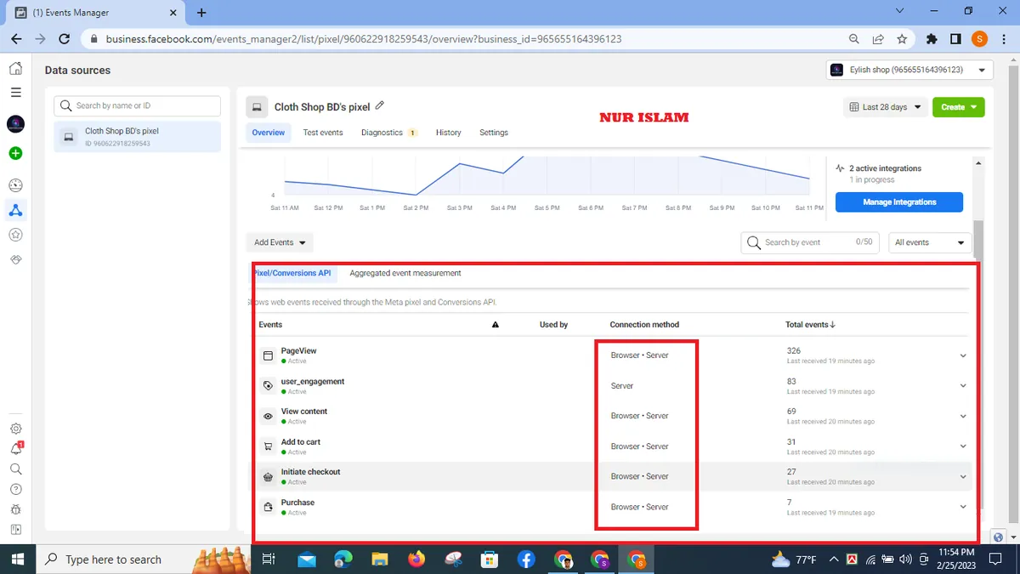The image size is (1020, 574).
Task: Click the green plus connect data sources icon
Action: (15, 154)
